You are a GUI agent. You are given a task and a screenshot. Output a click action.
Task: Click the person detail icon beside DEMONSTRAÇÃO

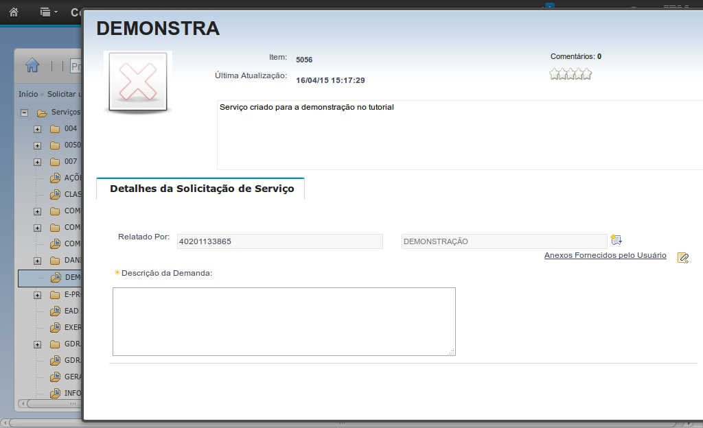click(616, 240)
